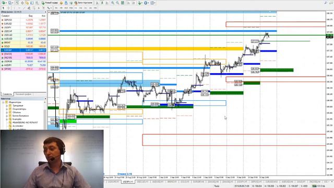334x188 pixels.
Task: Click the tile windows grid icon
Action: [x=123, y=3]
